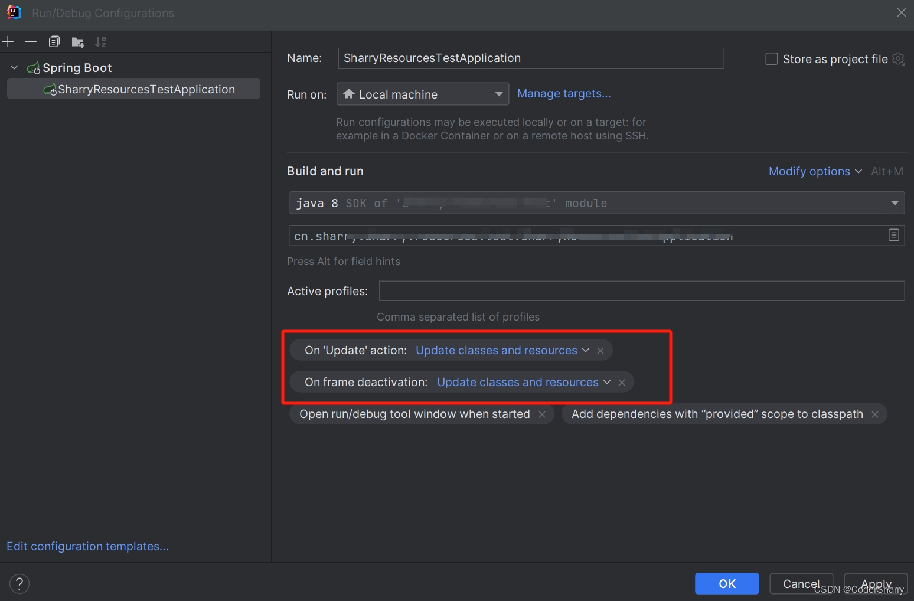Open Edit configuration templates link
Viewport: 914px width, 601px height.
point(87,546)
